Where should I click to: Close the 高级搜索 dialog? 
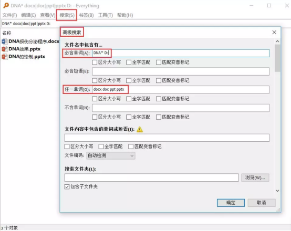tap(274, 32)
